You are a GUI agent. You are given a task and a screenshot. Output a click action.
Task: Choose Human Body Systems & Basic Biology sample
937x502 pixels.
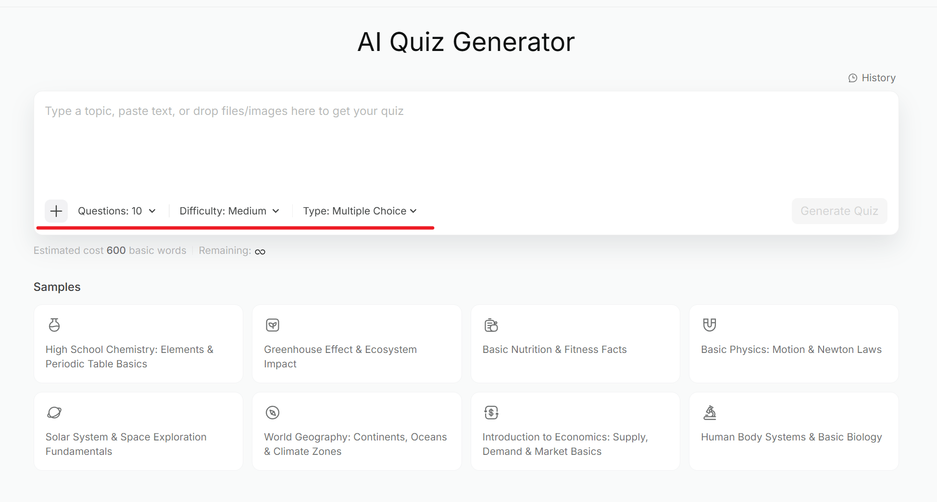[x=794, y=431]
